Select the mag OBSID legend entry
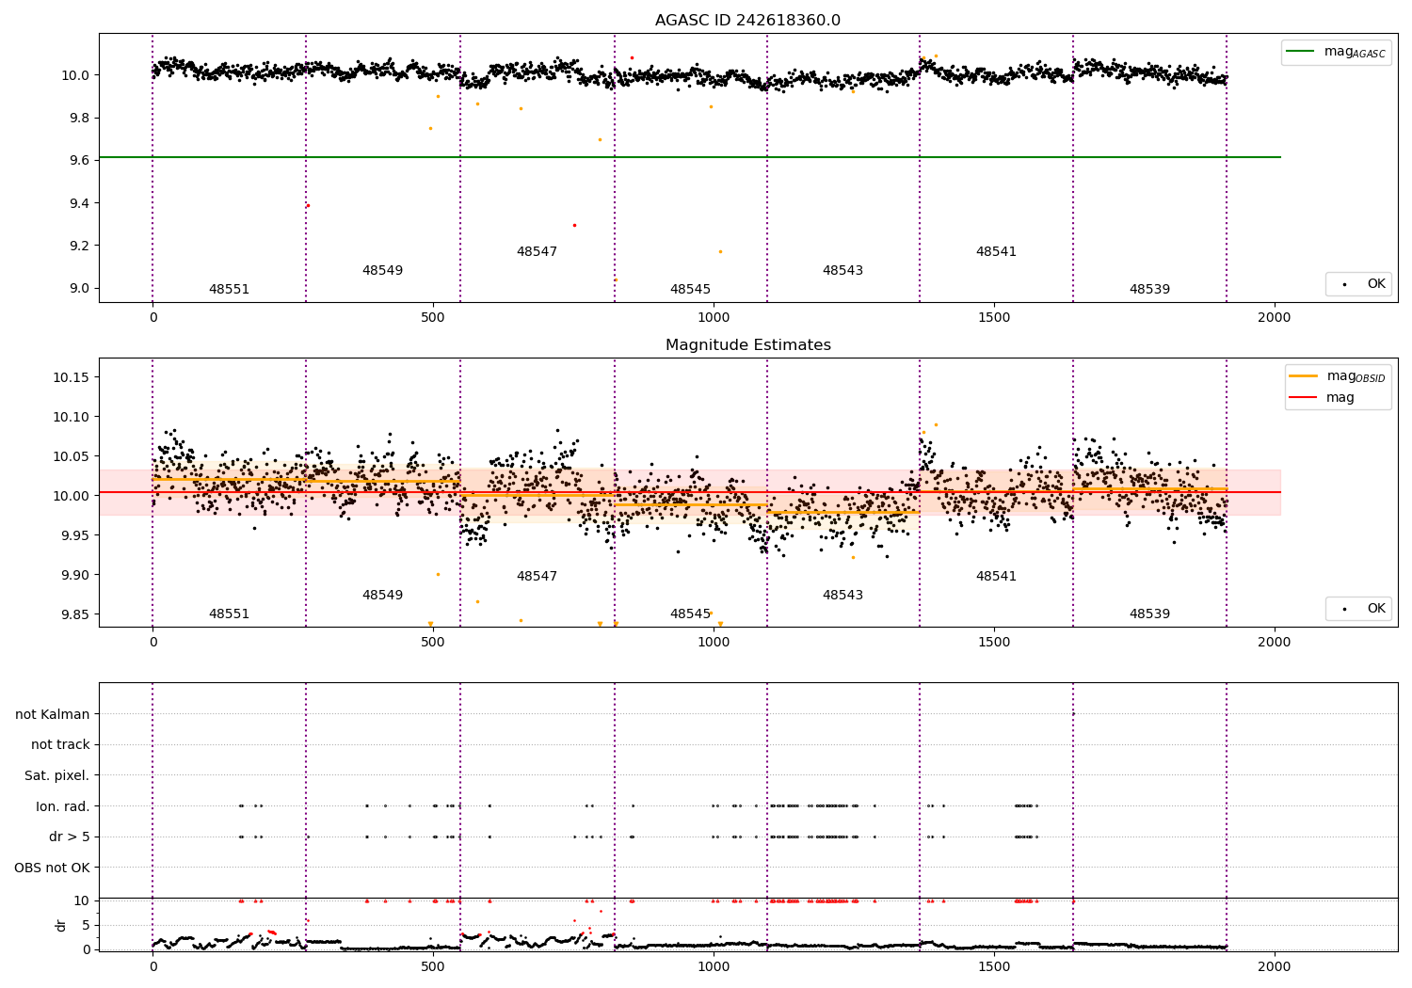 pos(1338,376)
